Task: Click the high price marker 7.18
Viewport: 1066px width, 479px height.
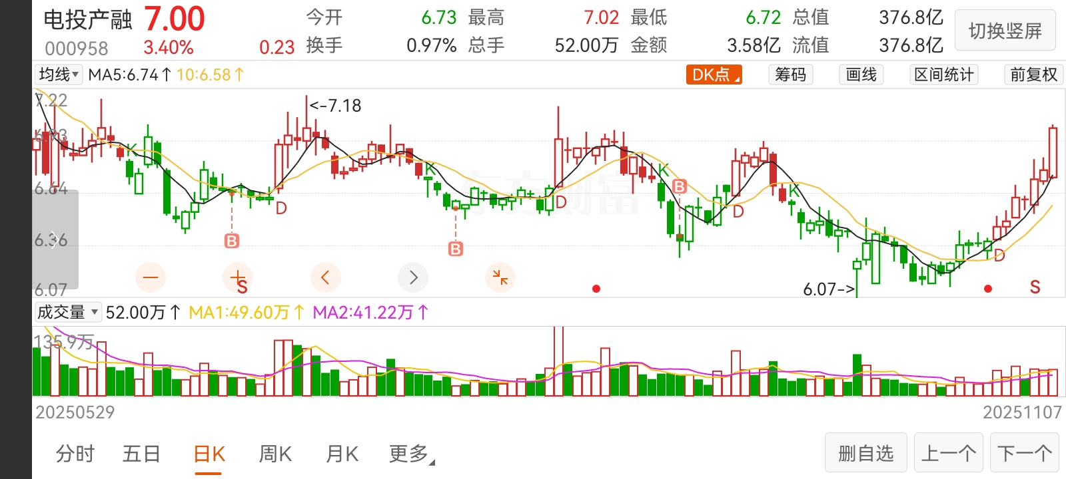Action: [x=336, y=106]
